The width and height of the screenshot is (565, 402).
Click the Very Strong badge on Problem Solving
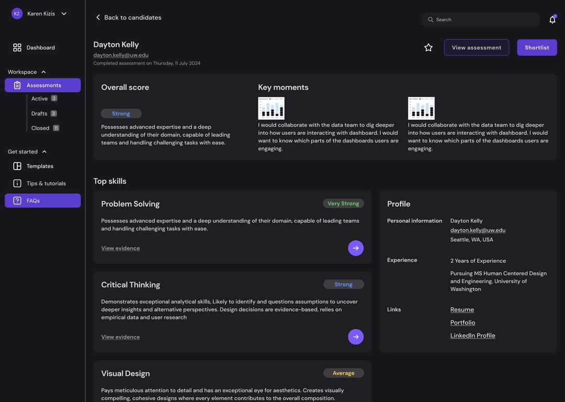[343, 203]
